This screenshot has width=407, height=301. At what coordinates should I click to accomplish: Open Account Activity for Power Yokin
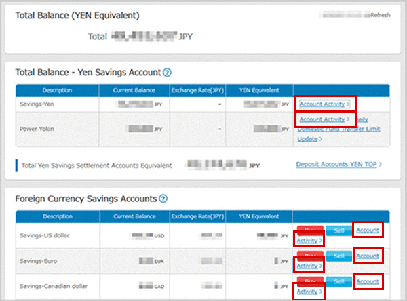point(323,119)
